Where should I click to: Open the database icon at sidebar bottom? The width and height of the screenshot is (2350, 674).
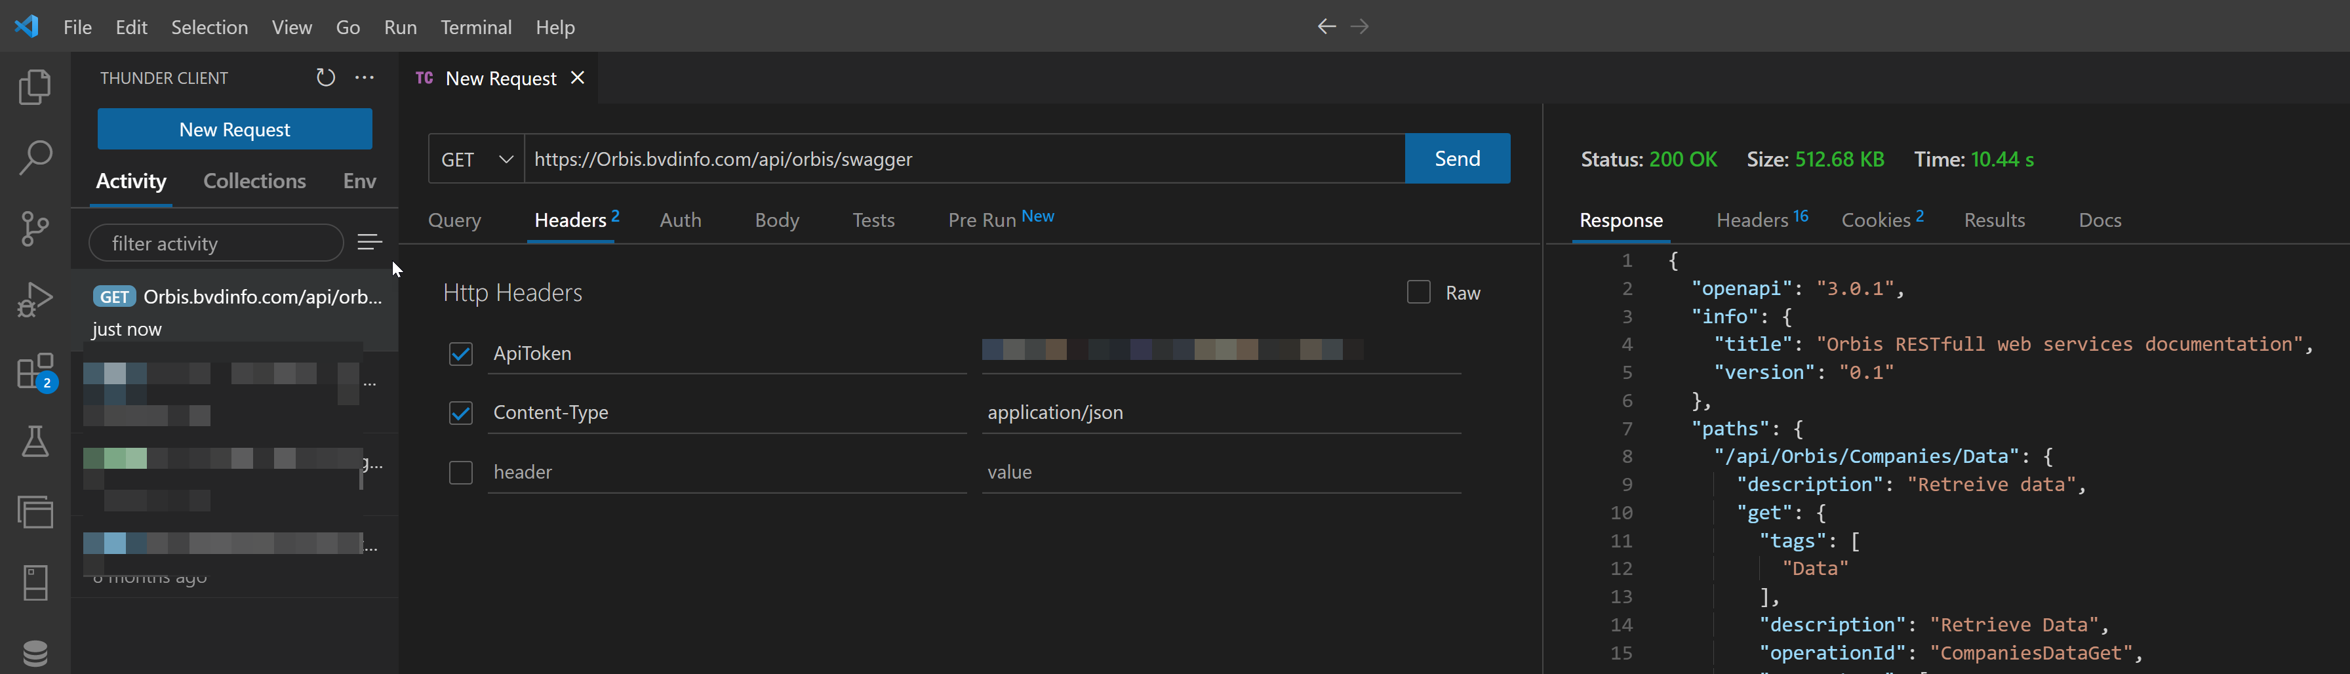tap(35, 652)
